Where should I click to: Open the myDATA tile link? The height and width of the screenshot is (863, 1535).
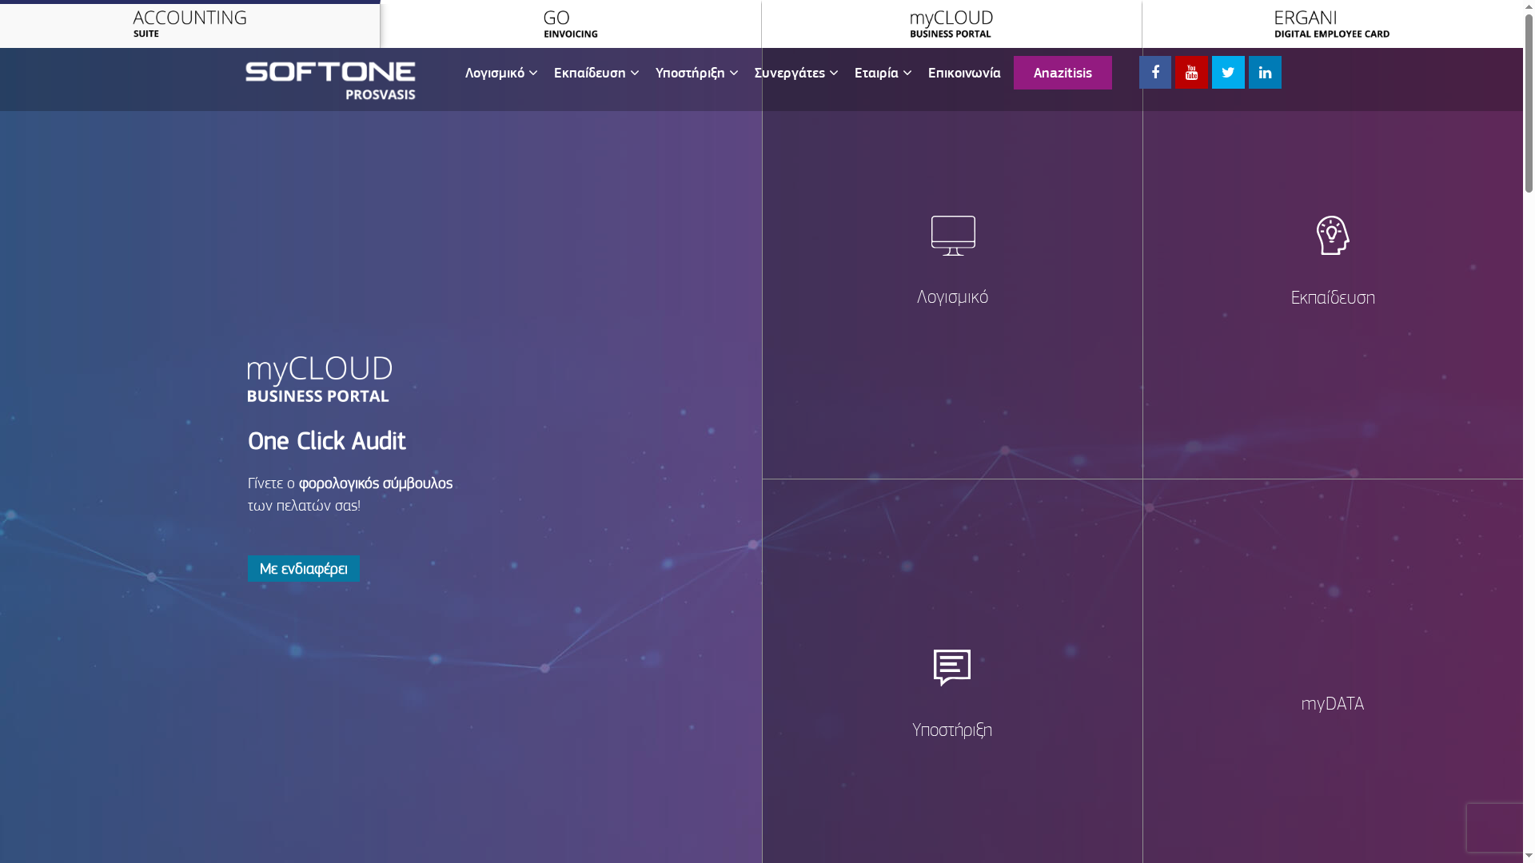[x=1332, y=703]
